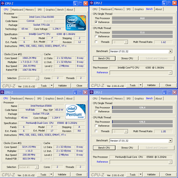Click Max TDP value 65.0 W
Screen dimensions: 178x178
tap(59, 110)
